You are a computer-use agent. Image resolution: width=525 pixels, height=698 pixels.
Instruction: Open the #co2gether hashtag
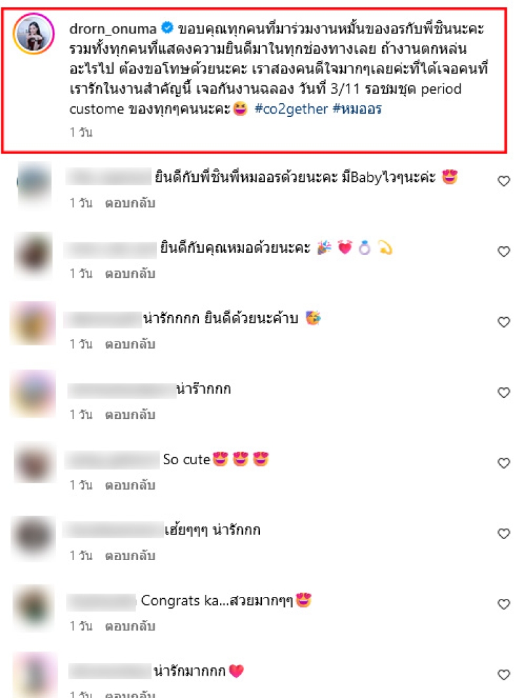[291, 109]
